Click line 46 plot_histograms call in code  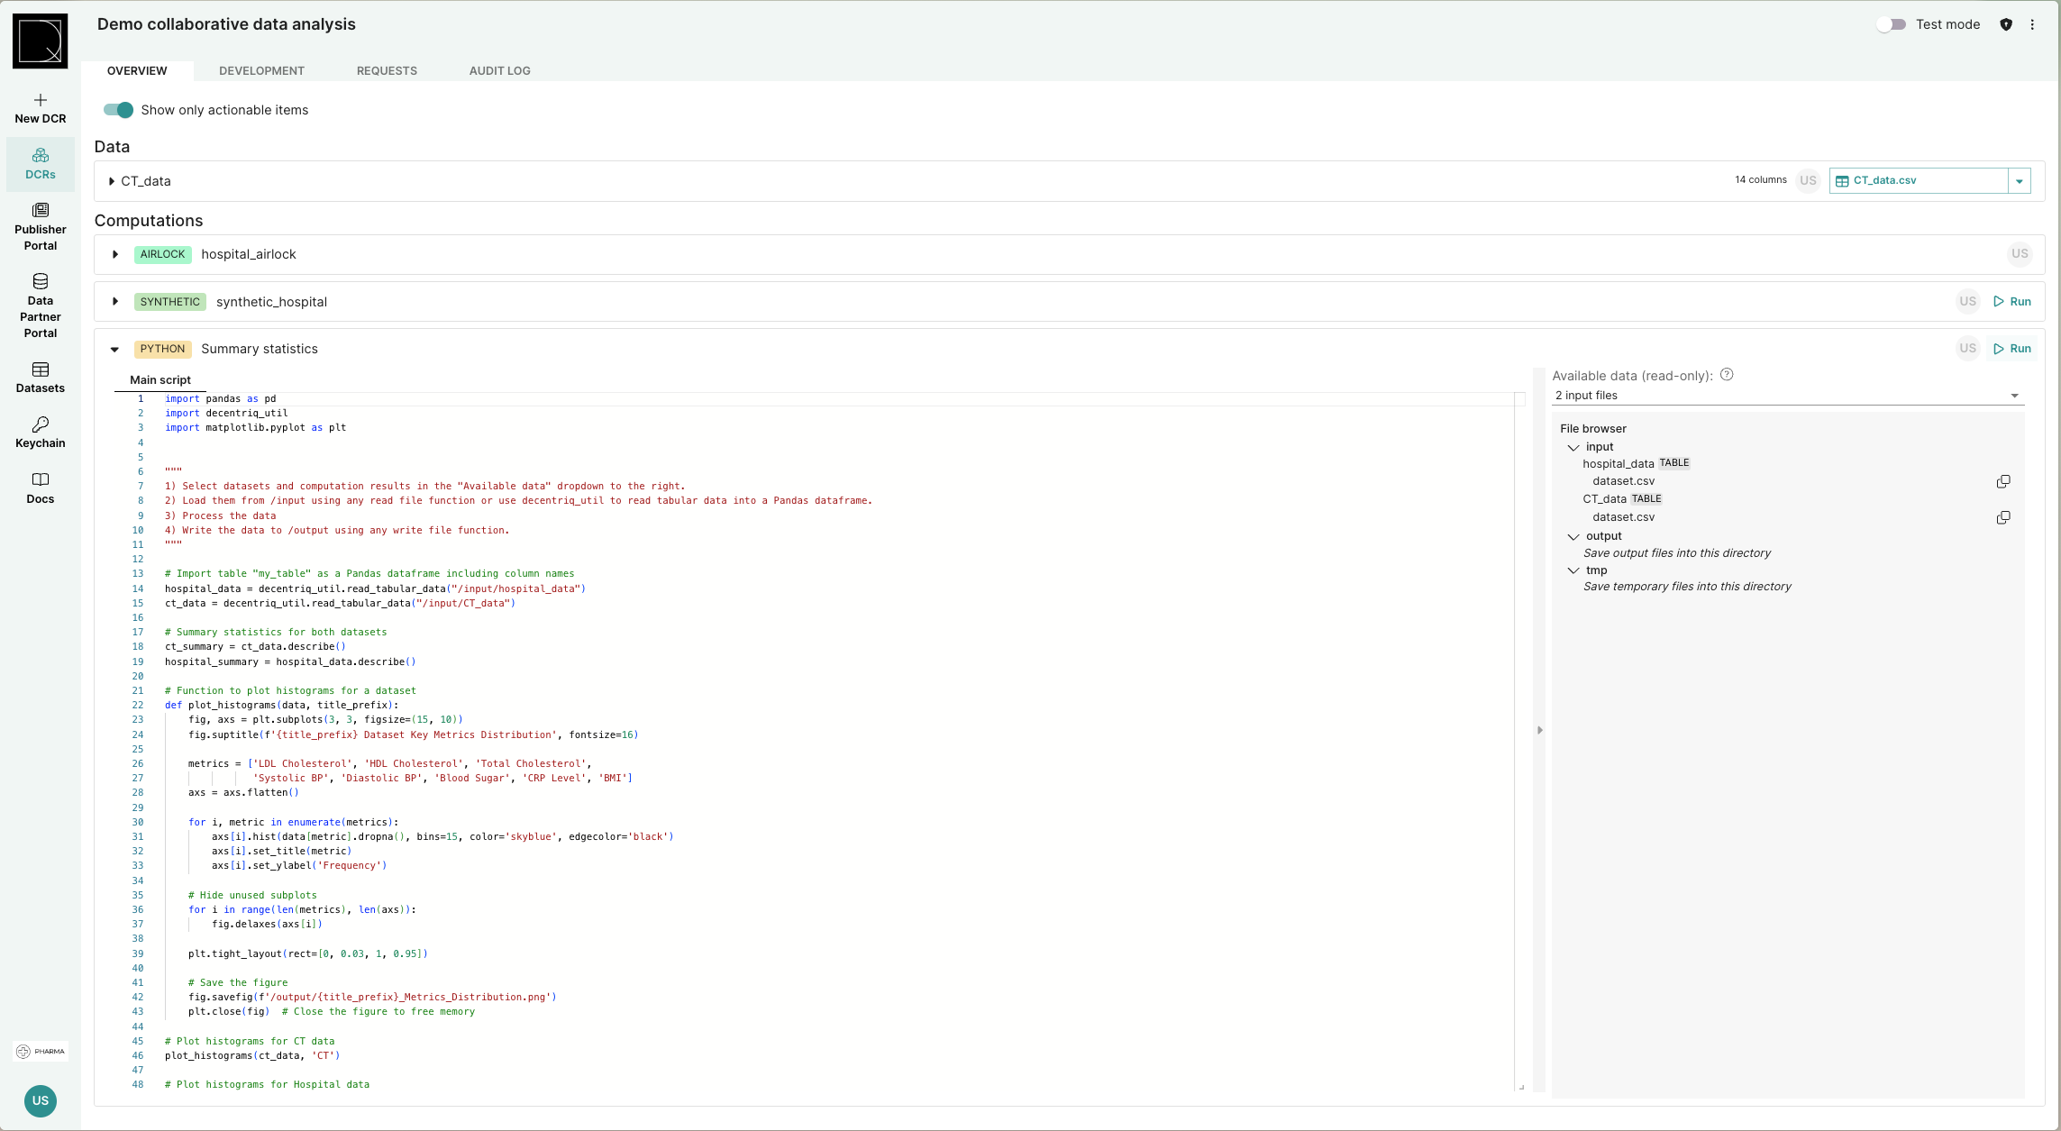click(x=252, y=1055)
